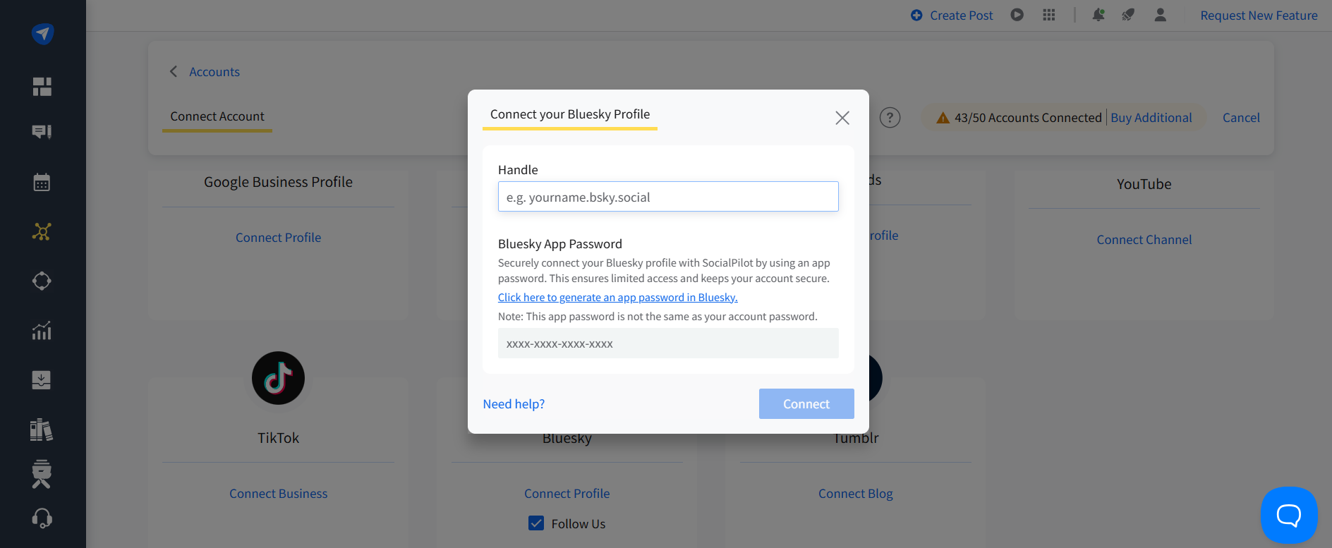
Task: Open the generate app password link
Action: coord(617,298)
